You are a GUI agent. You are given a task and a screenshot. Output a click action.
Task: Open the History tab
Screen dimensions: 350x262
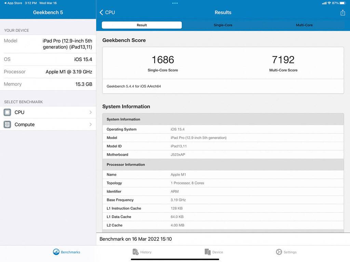pos(142,252)
